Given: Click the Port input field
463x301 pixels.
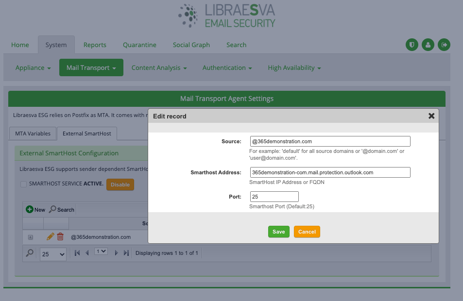Looking at the screenshot, I should (x=274, y=197).
